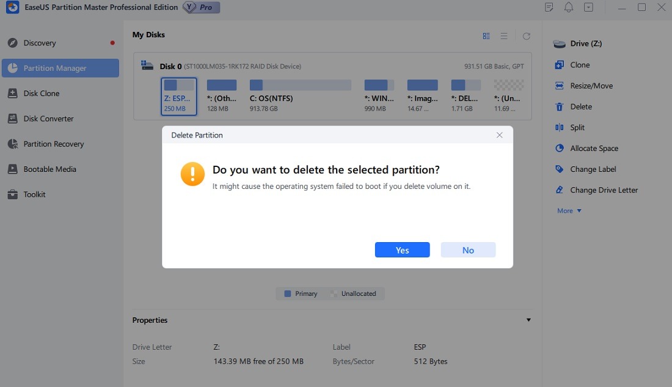Image resolution: width=672 pixels, height=387 pixels.
Task: Select the Partition Manager sidebar icon
Action: [x=12, y=68]
